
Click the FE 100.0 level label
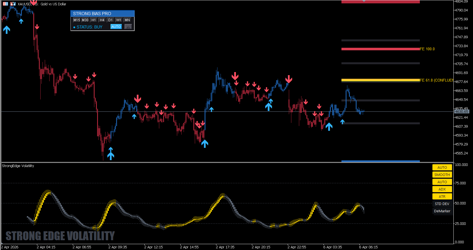427,49
